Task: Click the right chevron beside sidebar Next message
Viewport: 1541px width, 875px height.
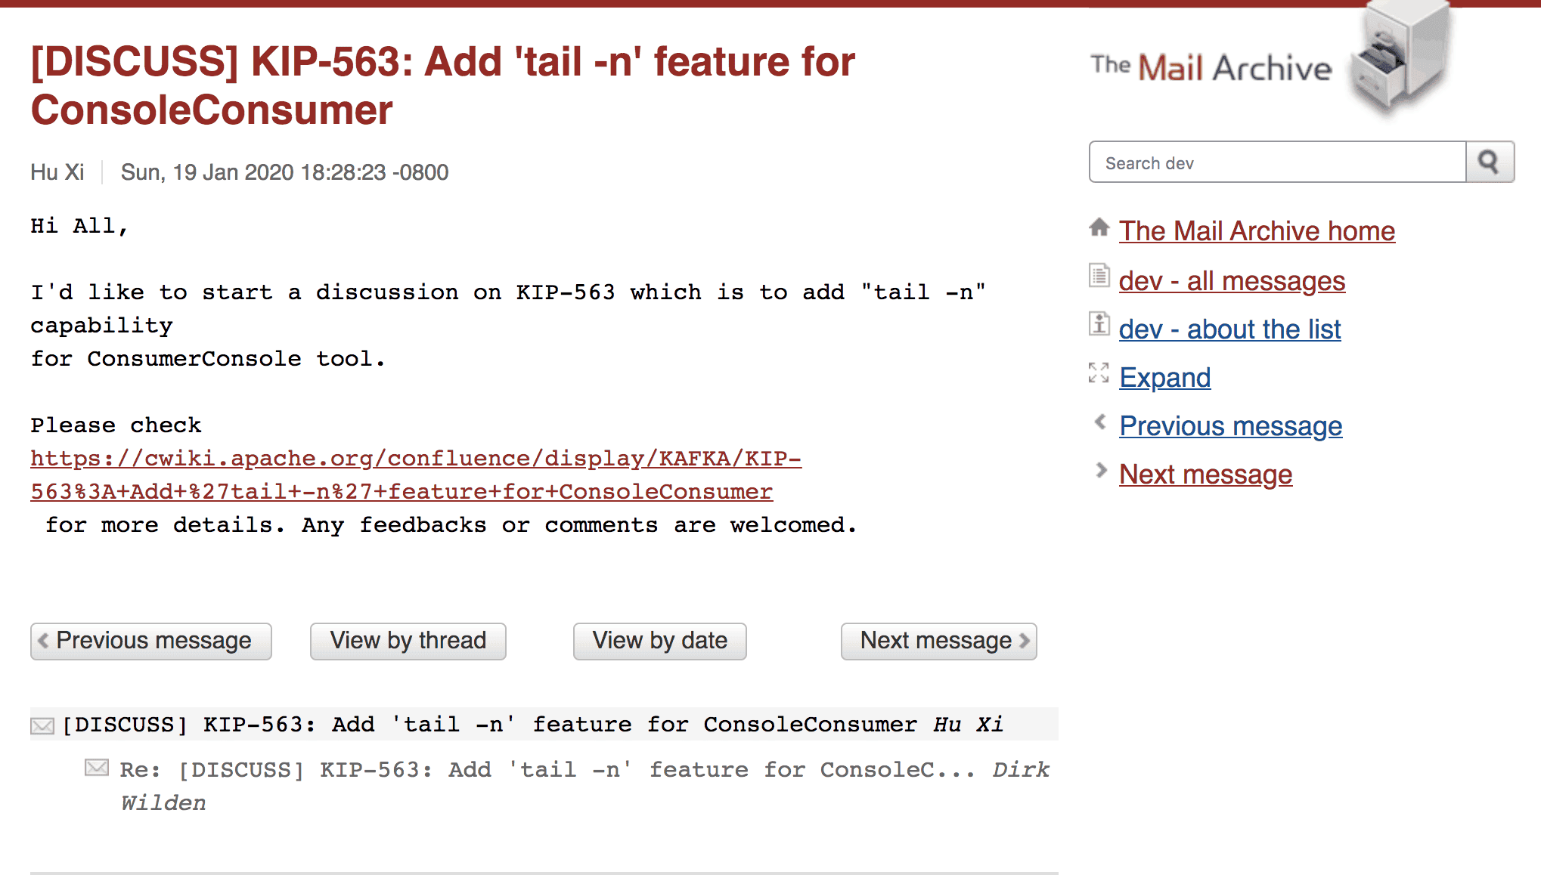Action: point(1100,471)
